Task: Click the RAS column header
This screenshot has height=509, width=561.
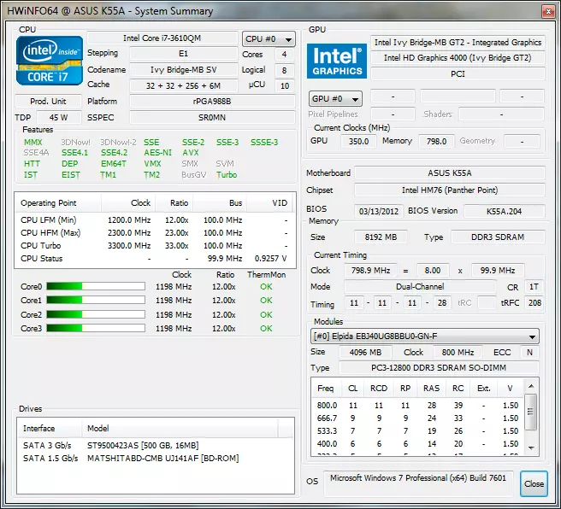Action: (x=431, y=389)
